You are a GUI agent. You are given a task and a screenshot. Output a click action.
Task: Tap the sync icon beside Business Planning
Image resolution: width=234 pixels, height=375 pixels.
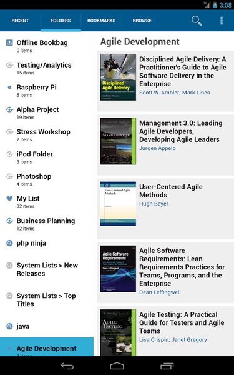point(9,221)
